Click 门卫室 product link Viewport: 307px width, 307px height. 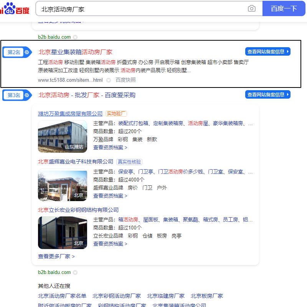point(215,172)
